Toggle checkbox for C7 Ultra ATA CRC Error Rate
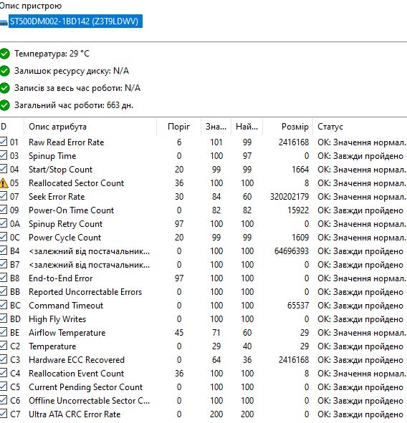The image size is (407, 423). pyautogui.click(x=4, y=413)
